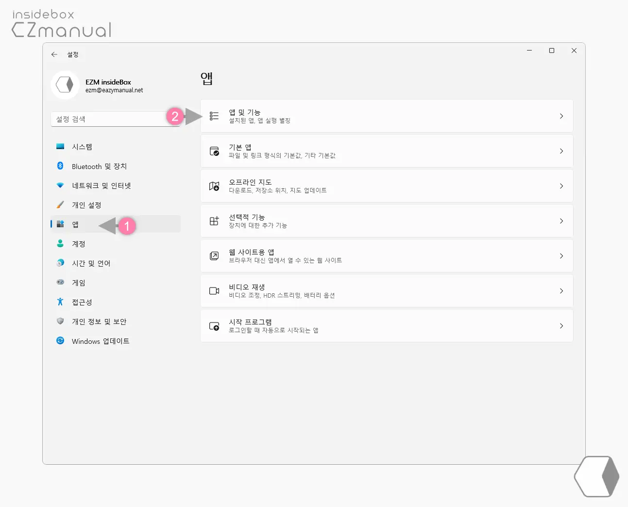Open the EZM insideBox account profile
Screen dimensions: 628x507
coord(97,85)
